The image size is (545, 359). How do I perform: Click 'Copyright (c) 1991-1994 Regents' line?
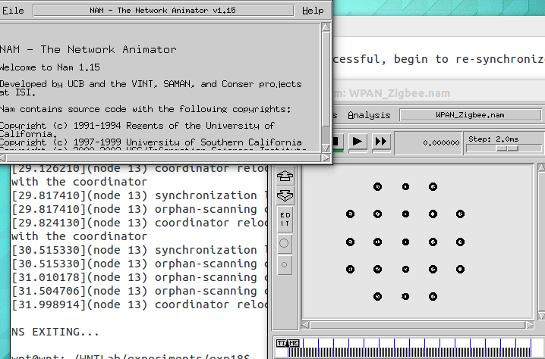137,126
